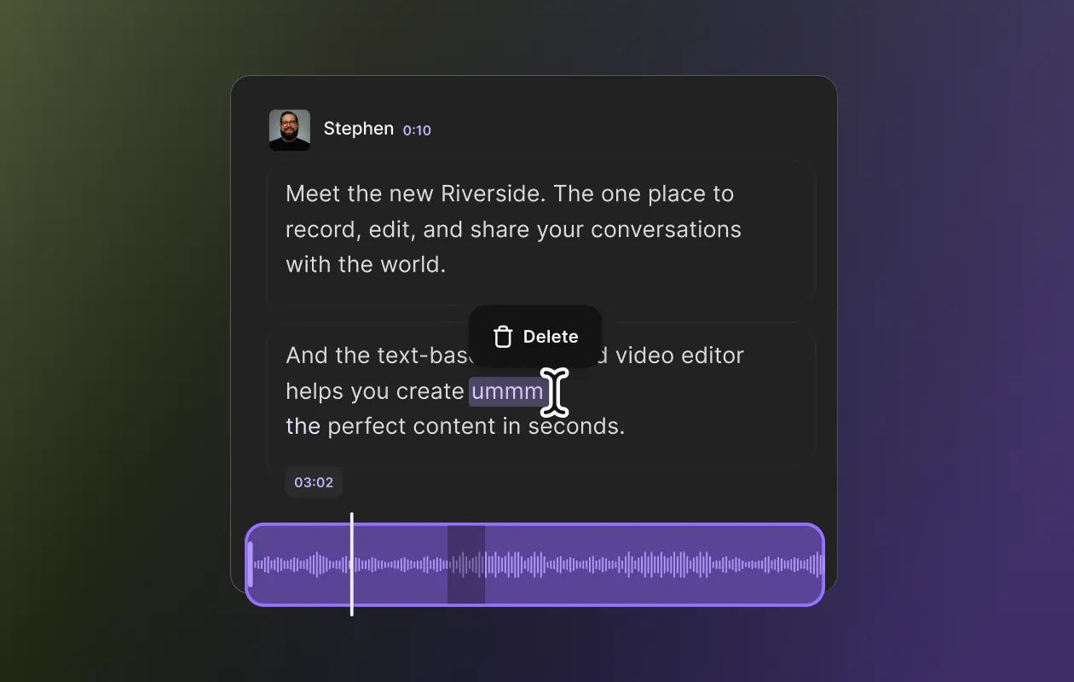Click the text 'with the world.'
The image size is (1074, 682).
366,264
